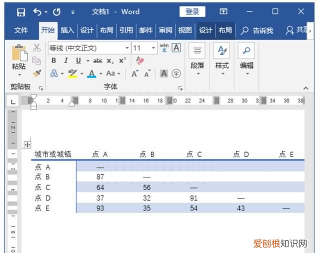This screenshot has width=320, height=253.
Task: Switch to the 邮件 tab
Action: [x=145, y=30]
